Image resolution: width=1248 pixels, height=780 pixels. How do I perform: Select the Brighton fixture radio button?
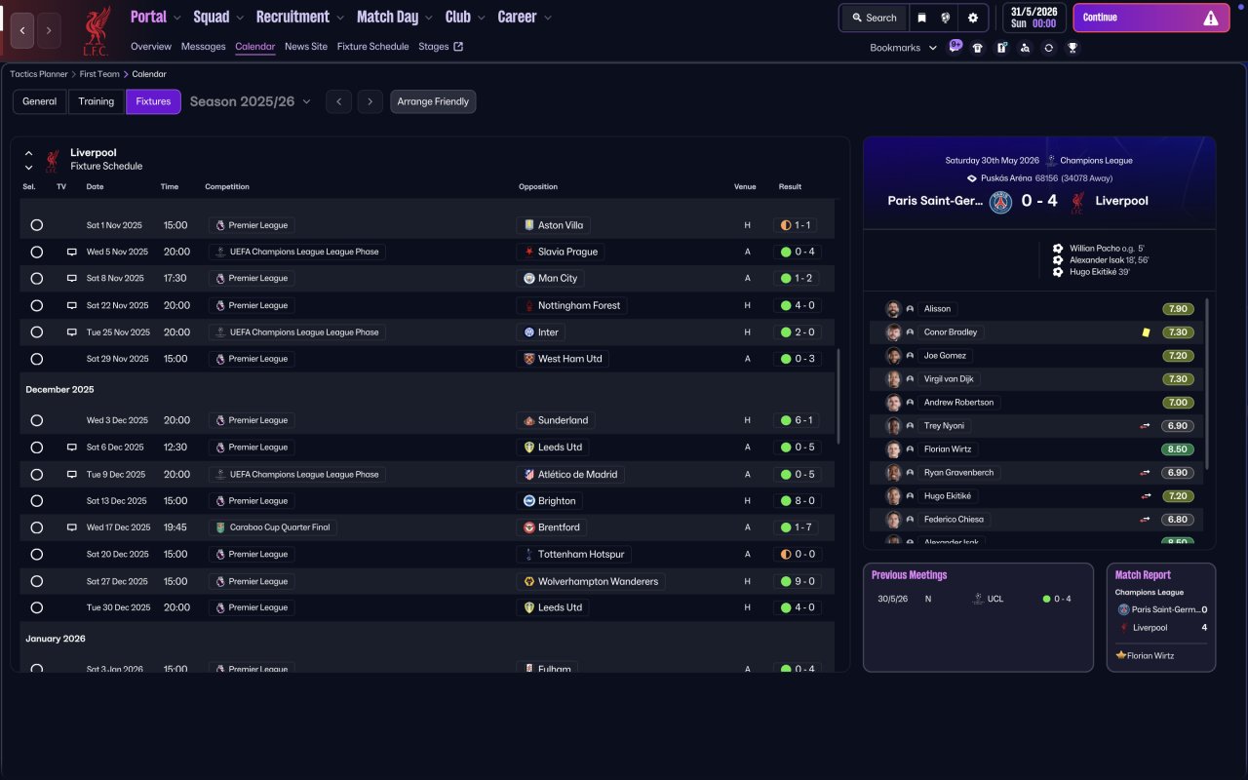[x=36, y=501]
